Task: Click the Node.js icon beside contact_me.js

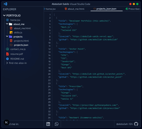Action: tap(7, 49)
